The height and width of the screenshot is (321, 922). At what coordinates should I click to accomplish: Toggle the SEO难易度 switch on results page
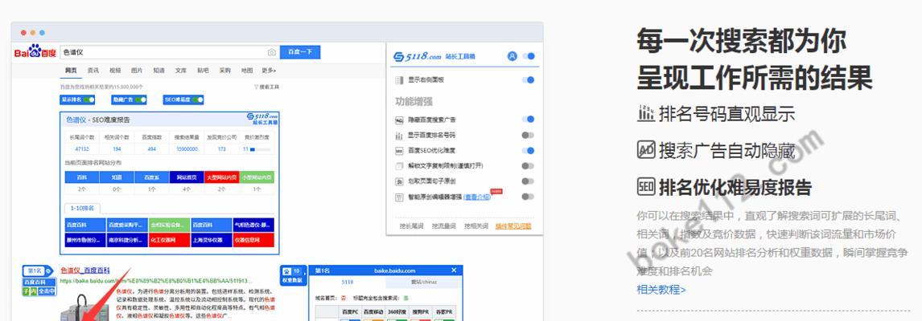197,100
